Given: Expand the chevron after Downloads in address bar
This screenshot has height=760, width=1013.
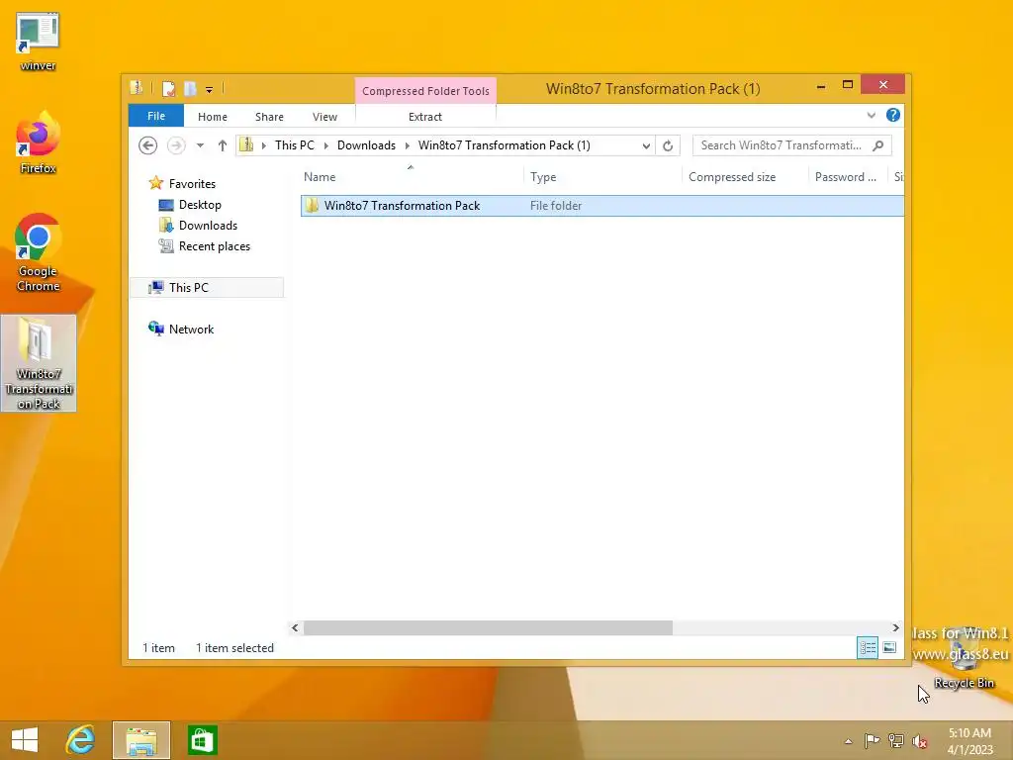Looking at the screenshot, I should [407, 146].
